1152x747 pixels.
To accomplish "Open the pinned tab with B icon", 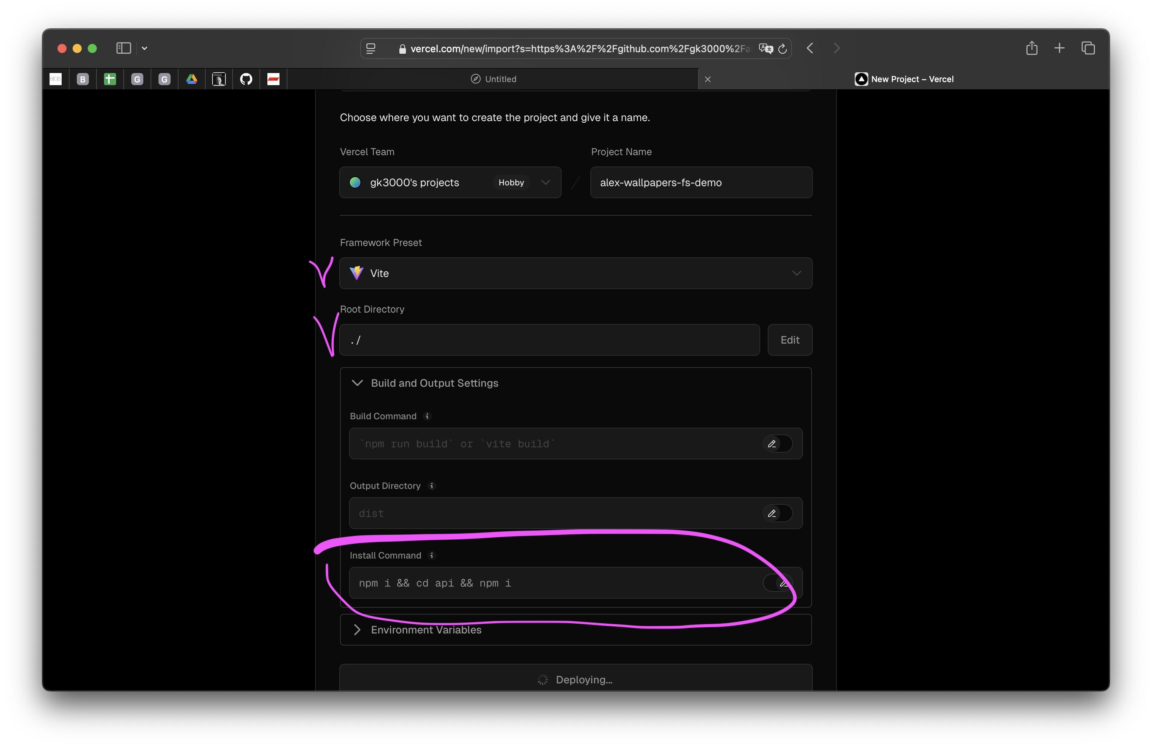I will pyautogui.click(x=83, y=79).
